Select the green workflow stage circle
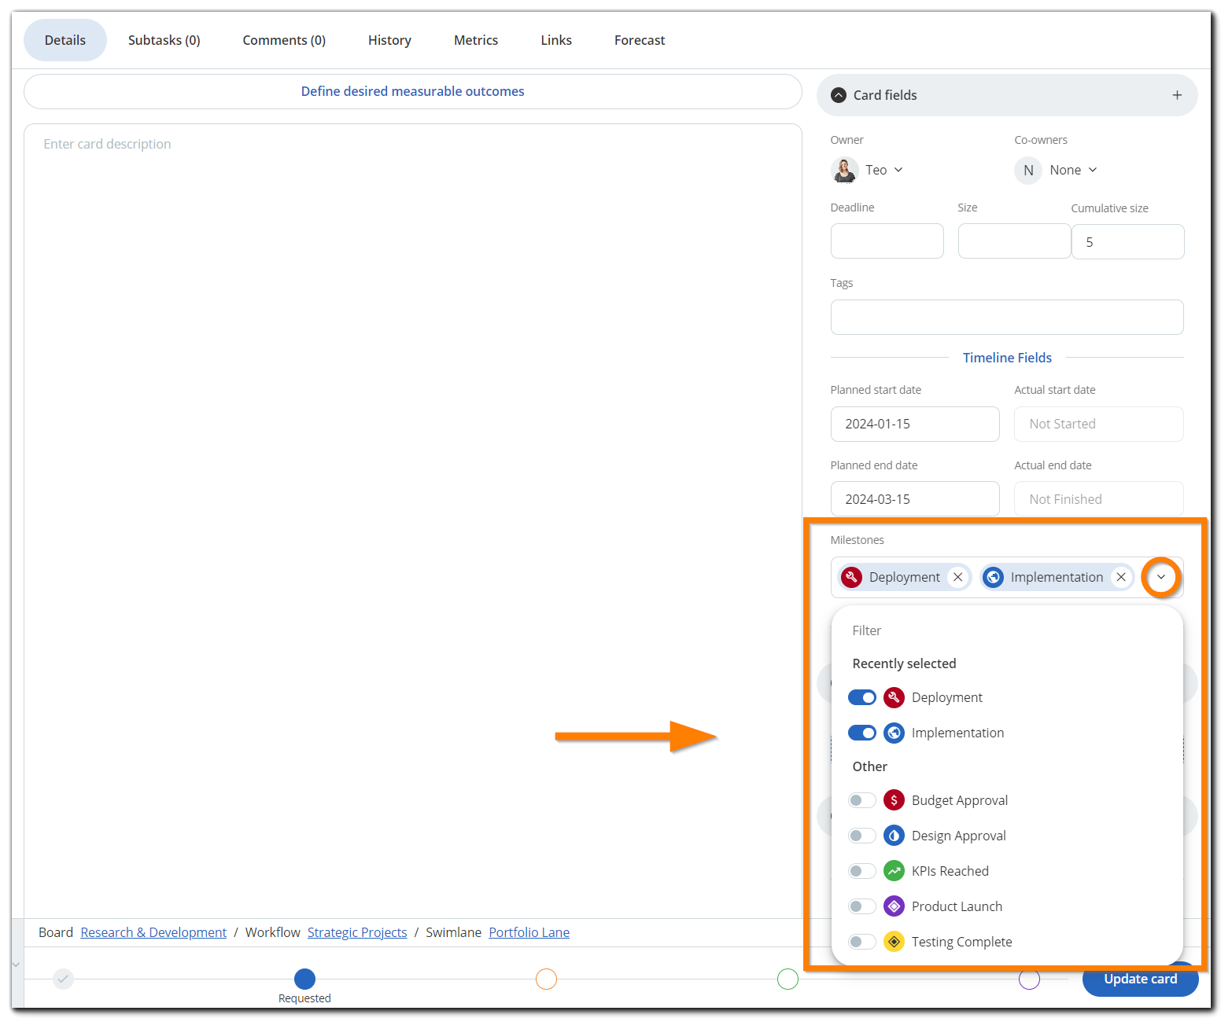 [x=788, y=979]
